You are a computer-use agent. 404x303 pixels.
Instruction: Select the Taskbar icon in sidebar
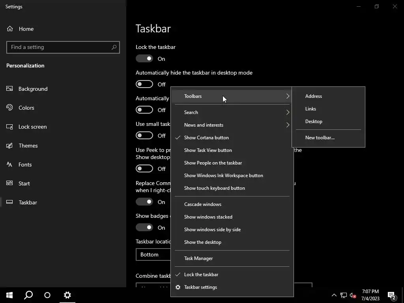9,202
